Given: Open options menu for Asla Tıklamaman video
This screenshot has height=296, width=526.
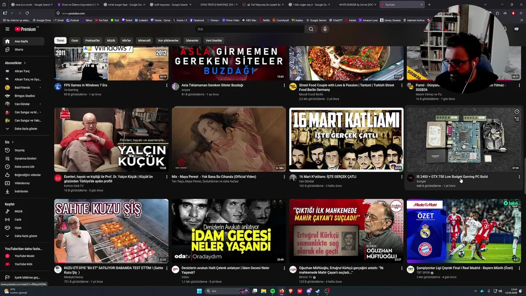Looking at the screenshot, I should click(x=284, y=86).
